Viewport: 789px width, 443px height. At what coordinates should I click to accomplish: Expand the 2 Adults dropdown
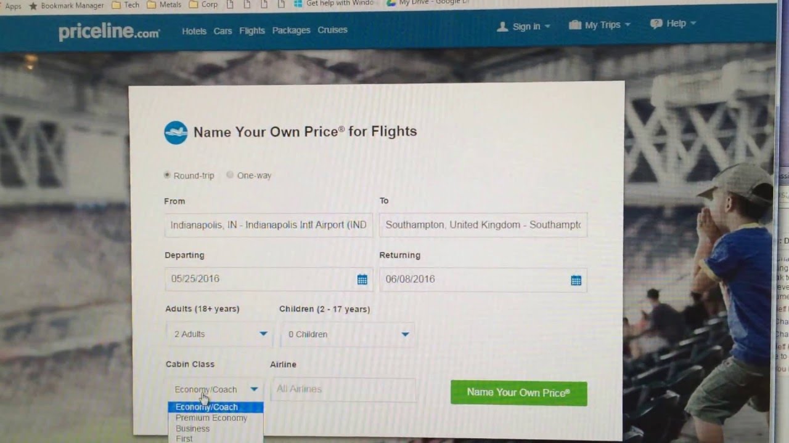click(219, 334)
